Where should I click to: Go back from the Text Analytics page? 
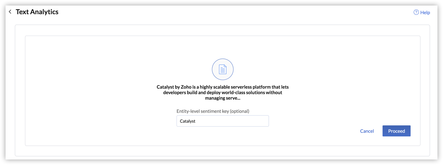pyautogui.click(x=10, y=12)
